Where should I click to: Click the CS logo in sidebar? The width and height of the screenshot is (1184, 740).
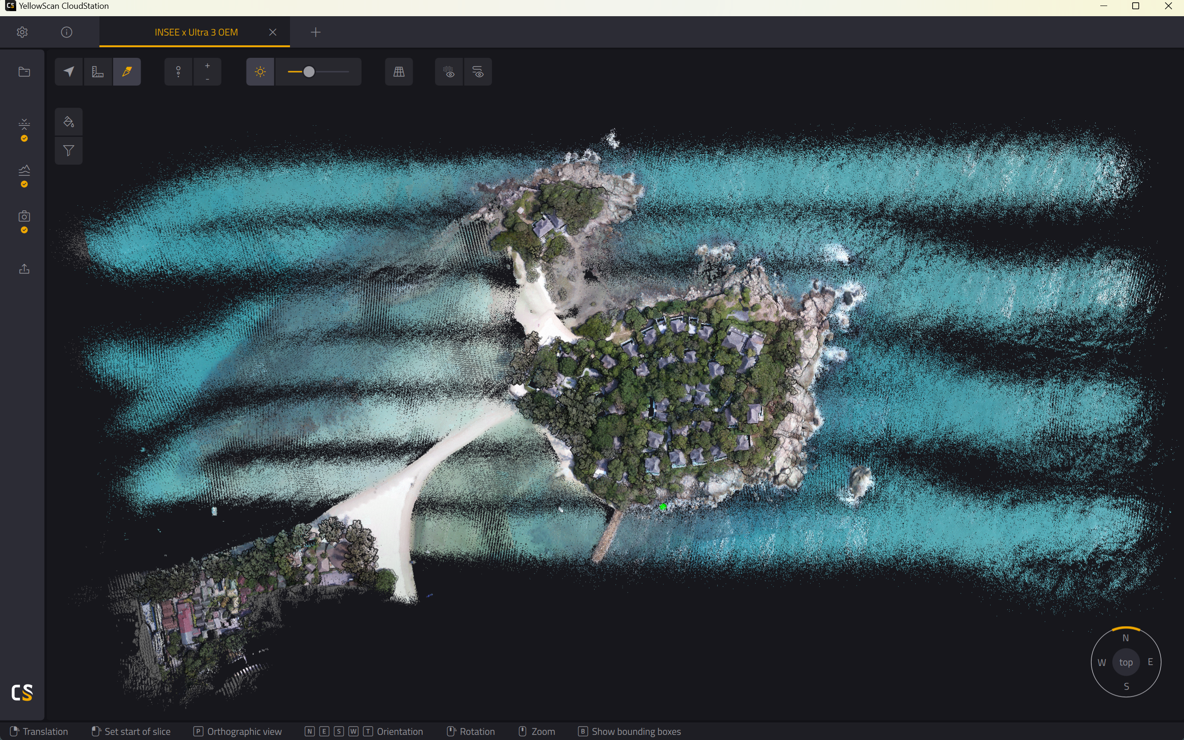[22, 692]
